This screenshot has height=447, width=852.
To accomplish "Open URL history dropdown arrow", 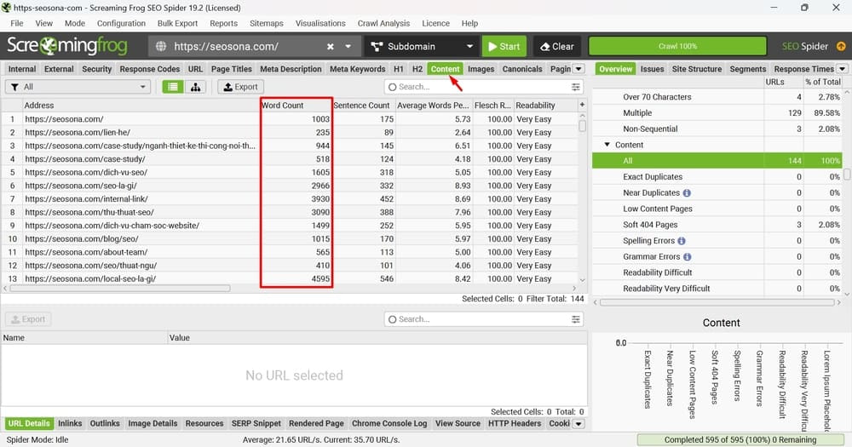I will (x=348, y=47).
